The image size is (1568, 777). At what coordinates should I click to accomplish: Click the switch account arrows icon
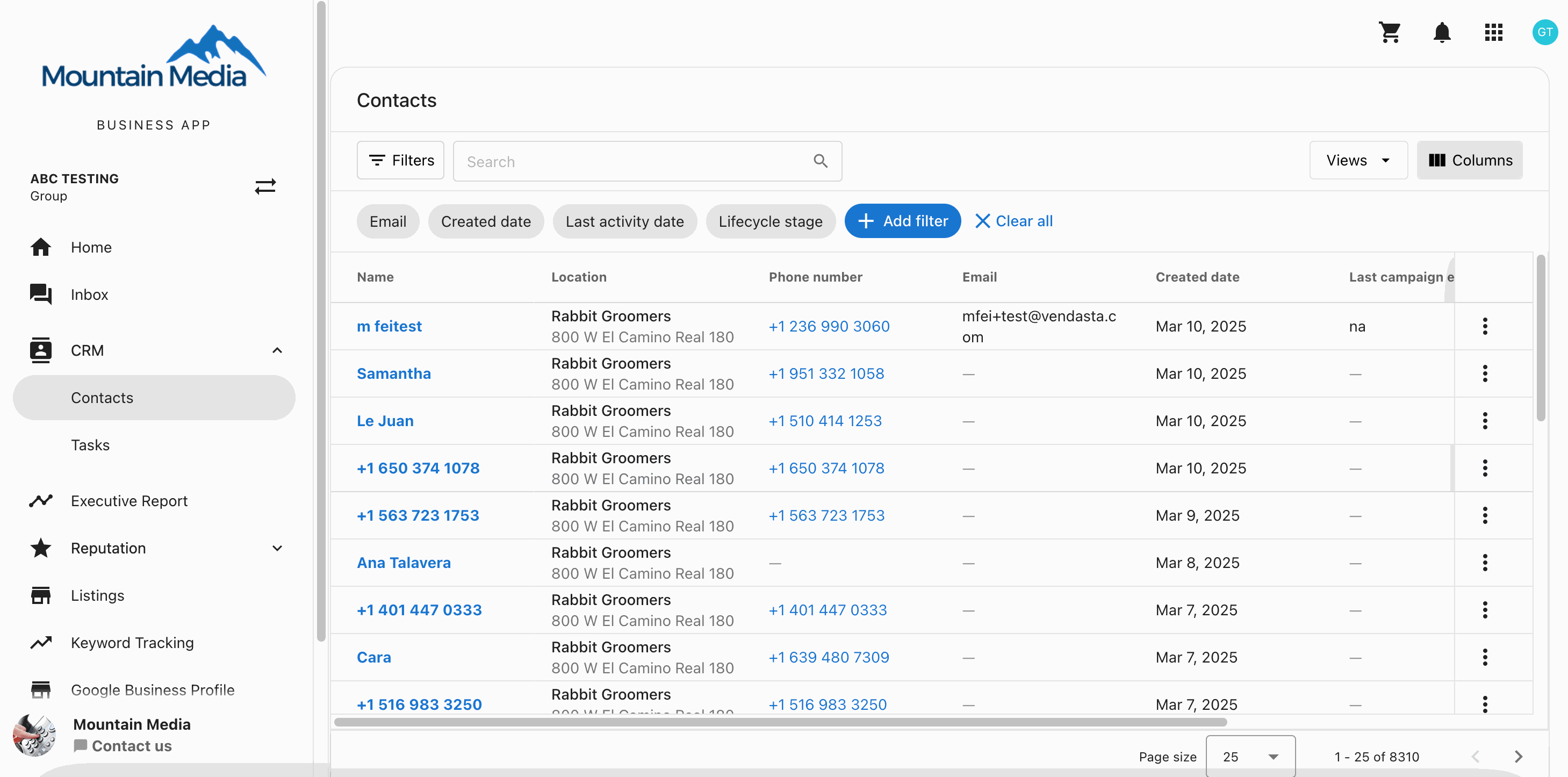point(265,186)
